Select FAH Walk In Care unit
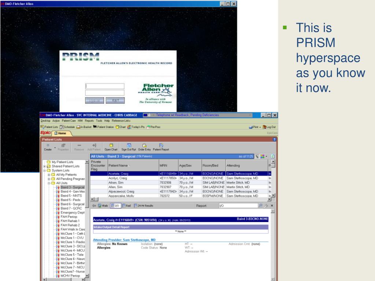375x281 pixels. (x=73, y=229)
